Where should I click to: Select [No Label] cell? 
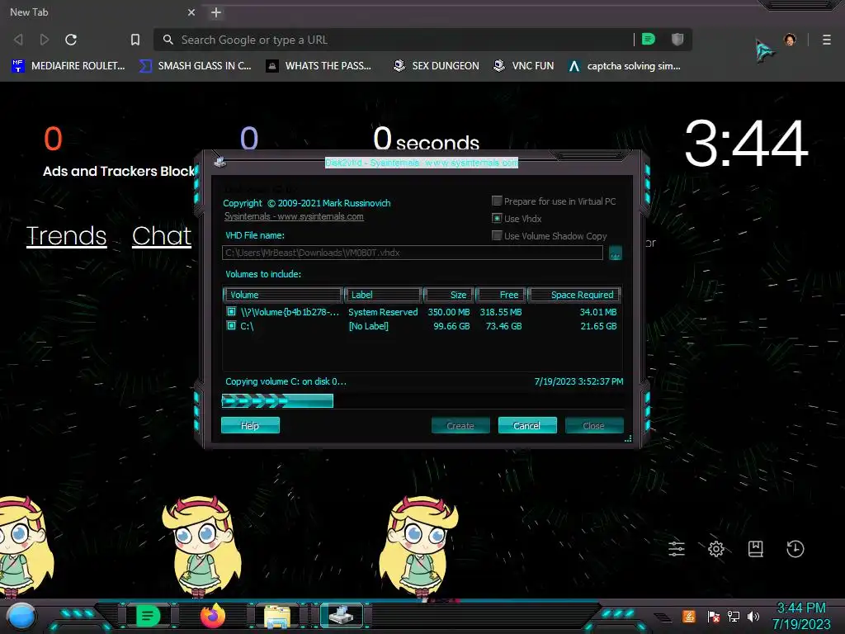tap(369, 326)
